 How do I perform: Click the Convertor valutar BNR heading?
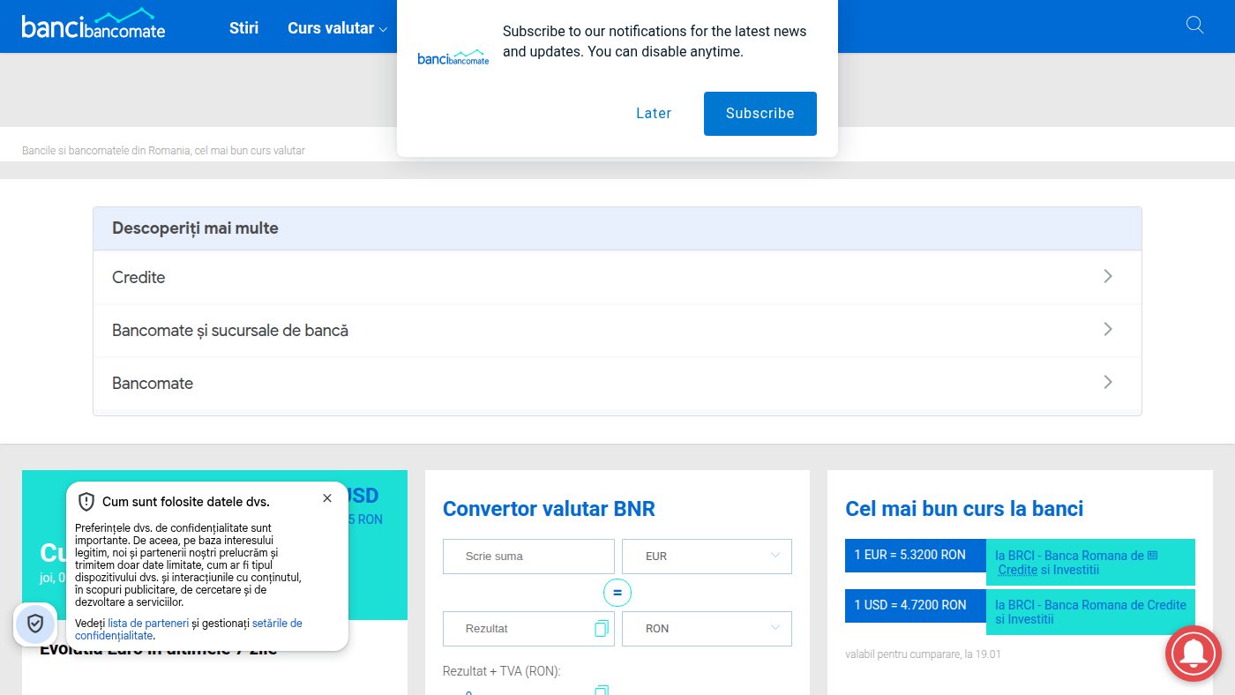click(x=549, y=509)
